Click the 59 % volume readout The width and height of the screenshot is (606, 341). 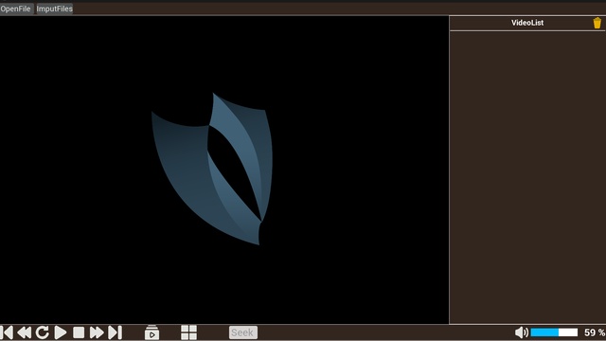595,332
